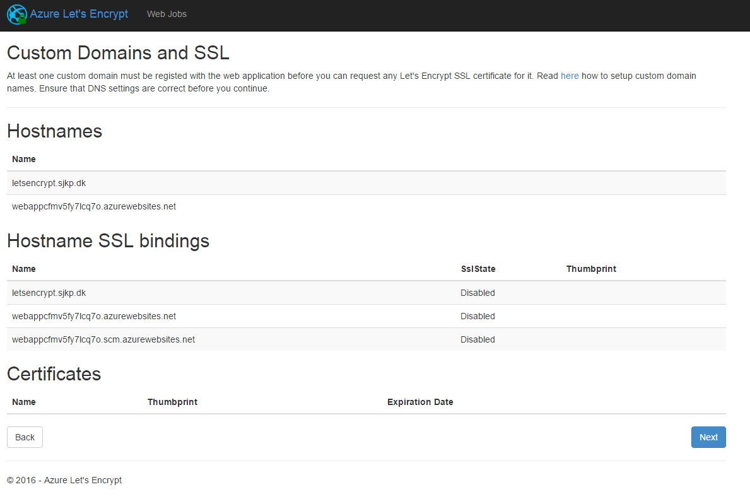Click the Thumbprint header in SSL bindings
The image size is (750, 499).
pyautogui.click(x=591, y=269)
